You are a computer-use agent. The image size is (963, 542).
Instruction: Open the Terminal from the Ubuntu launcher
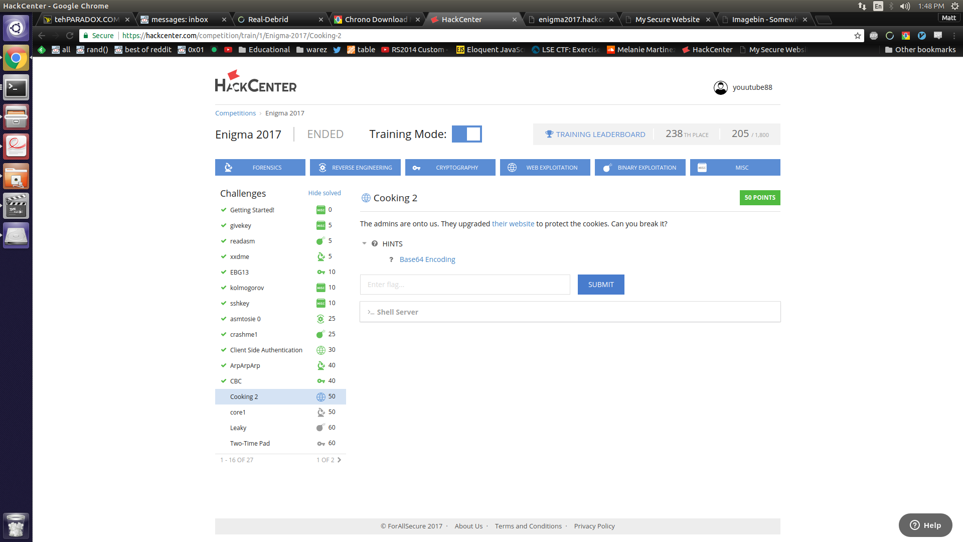pos(16,88)
